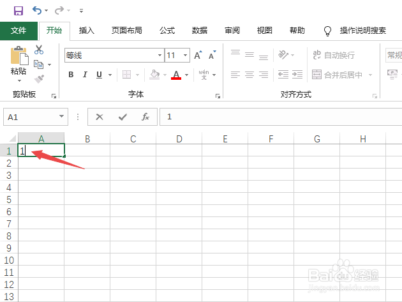The image size is (402, 302).
Task: Click the Decrease Font Size icon
Action: [212, 55]
